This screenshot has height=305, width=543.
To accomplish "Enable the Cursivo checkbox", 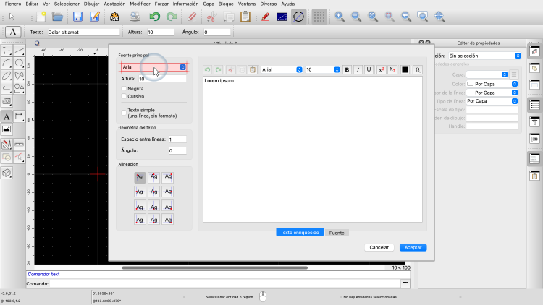I will coord(124,95).
